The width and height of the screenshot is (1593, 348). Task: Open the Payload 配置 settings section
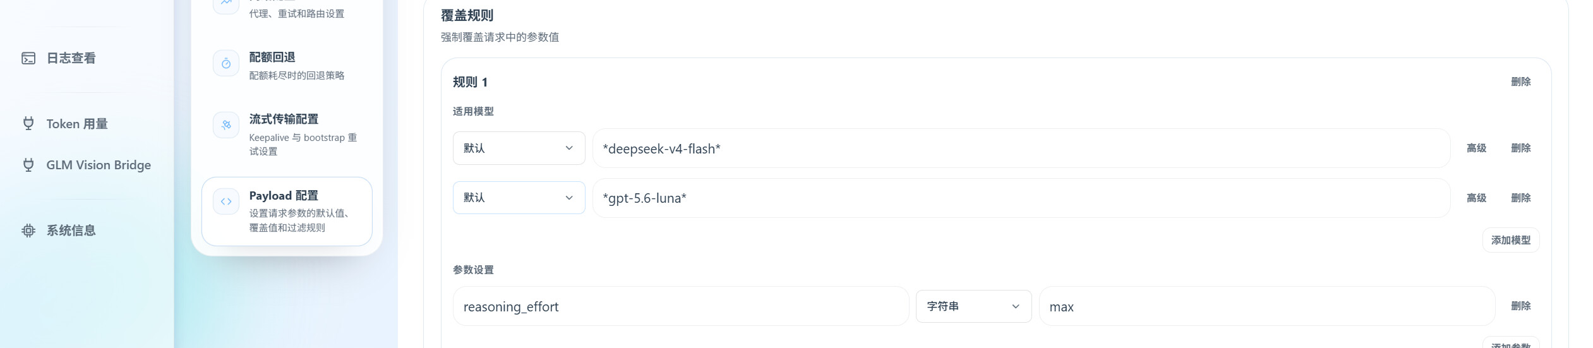point(287,211)
